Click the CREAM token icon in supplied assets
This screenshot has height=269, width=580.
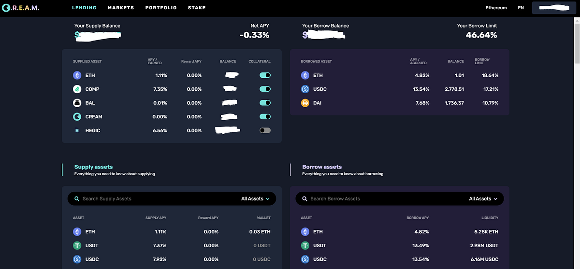click(x=77, y=117)
